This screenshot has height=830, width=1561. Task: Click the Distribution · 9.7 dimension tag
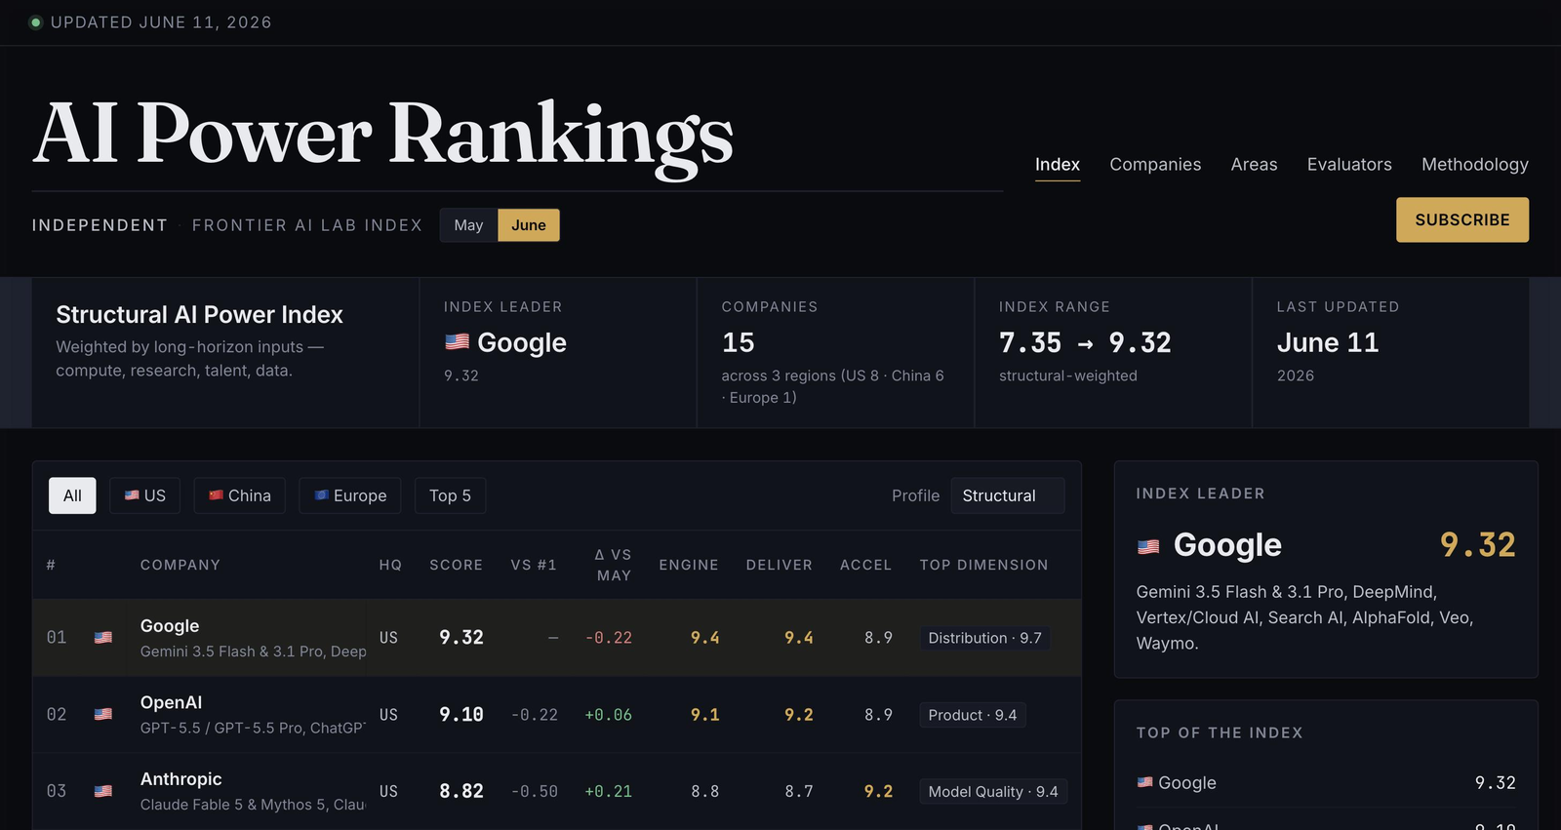click(984, 638)
